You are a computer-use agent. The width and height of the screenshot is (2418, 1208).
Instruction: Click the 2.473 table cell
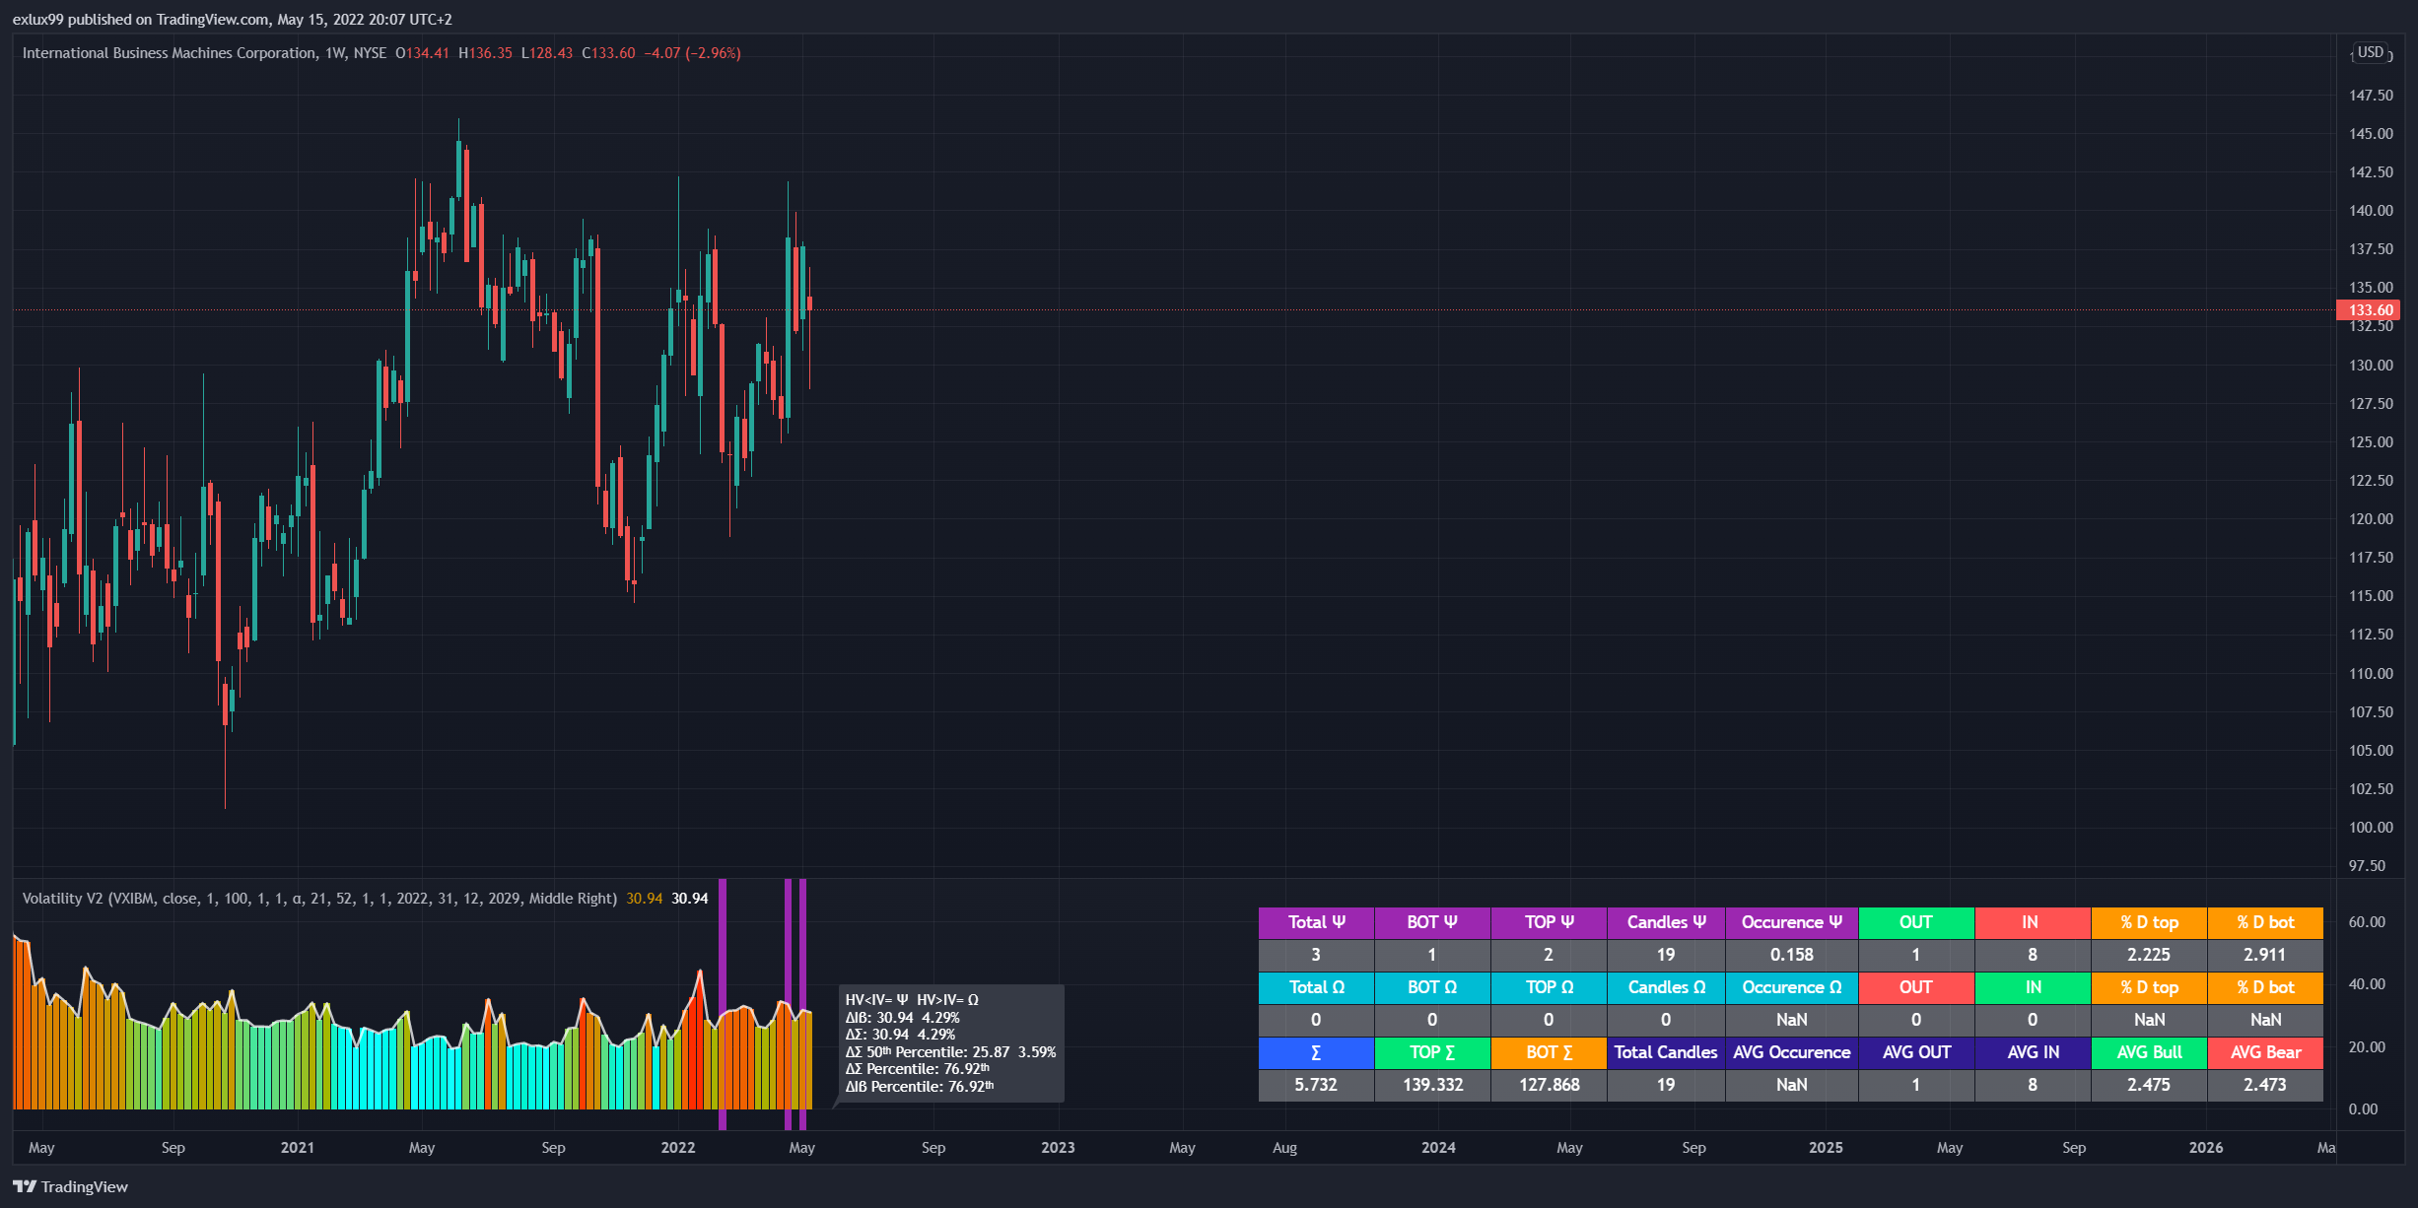pyautogui.click(x=2265, y=1085)
